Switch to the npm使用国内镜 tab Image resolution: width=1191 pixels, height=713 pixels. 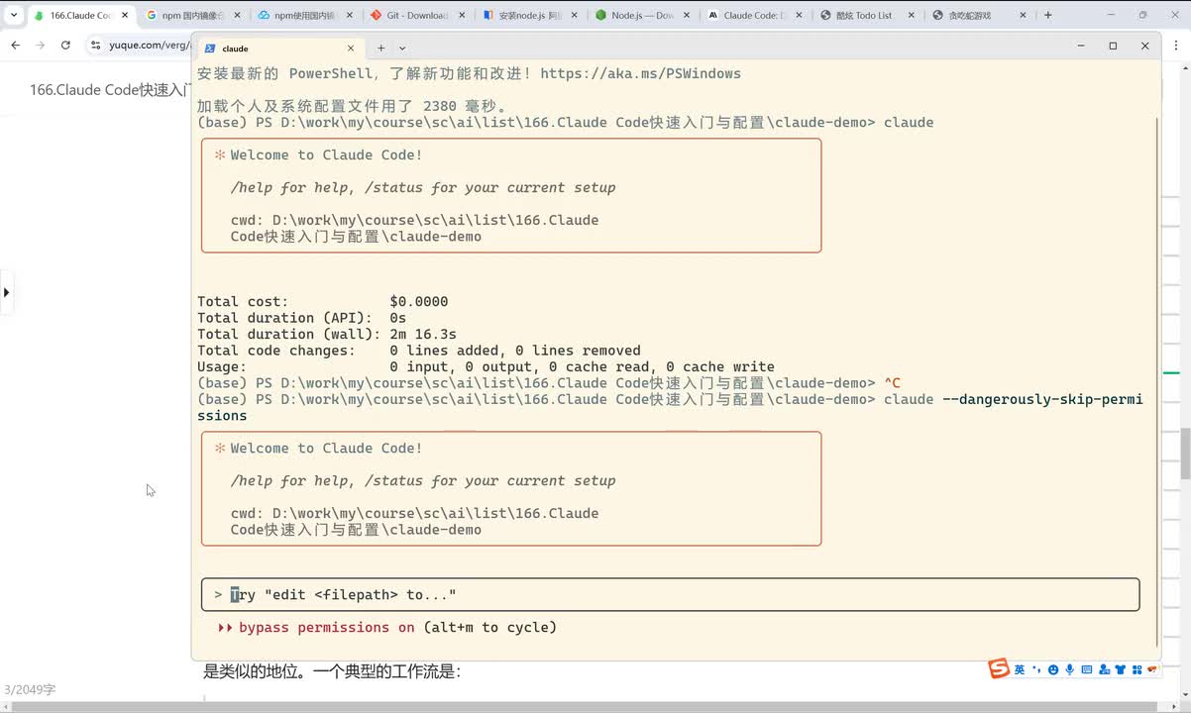(304, 16)
